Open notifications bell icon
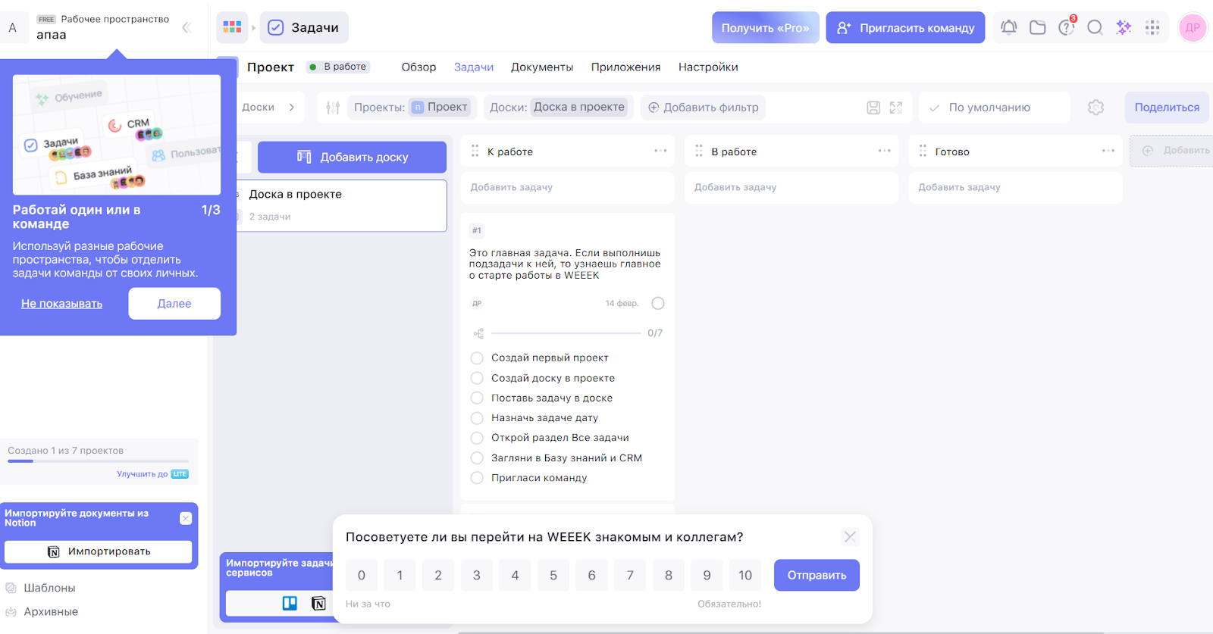 coord(1008,27)
